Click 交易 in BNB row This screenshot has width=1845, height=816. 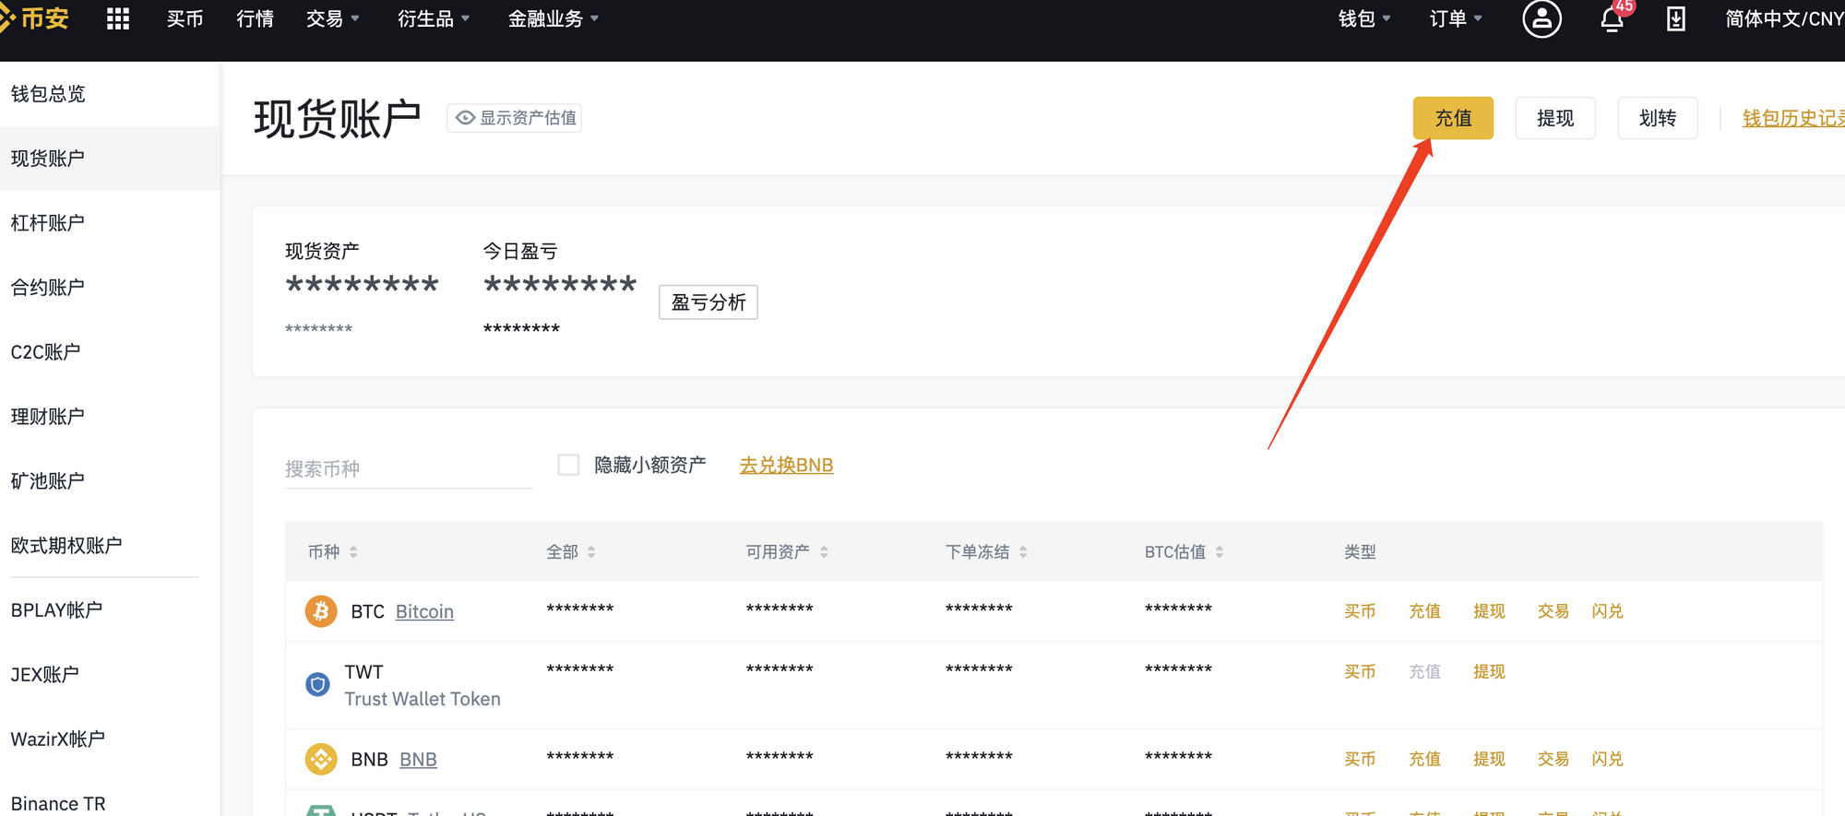[x=1553, y=759]
